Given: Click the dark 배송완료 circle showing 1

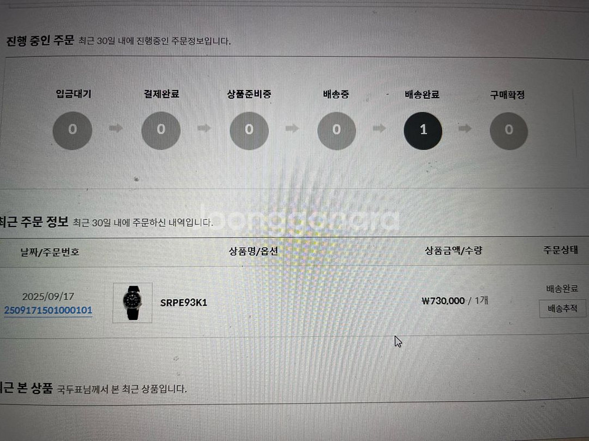Looking at the screenshot, I should click(423, 131).
